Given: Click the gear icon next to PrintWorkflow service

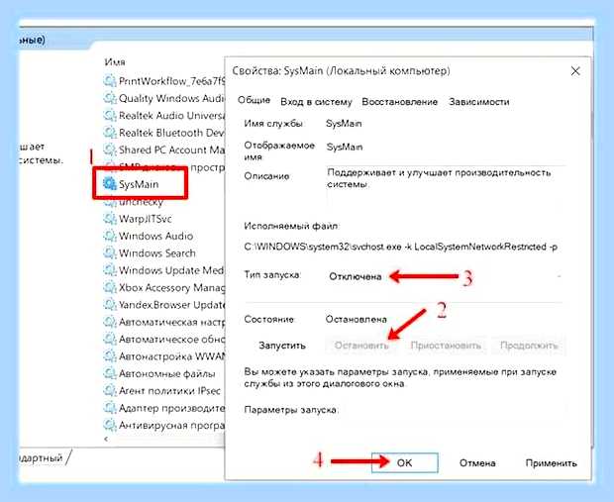Looking at the screenshot, I should (110, 81).
